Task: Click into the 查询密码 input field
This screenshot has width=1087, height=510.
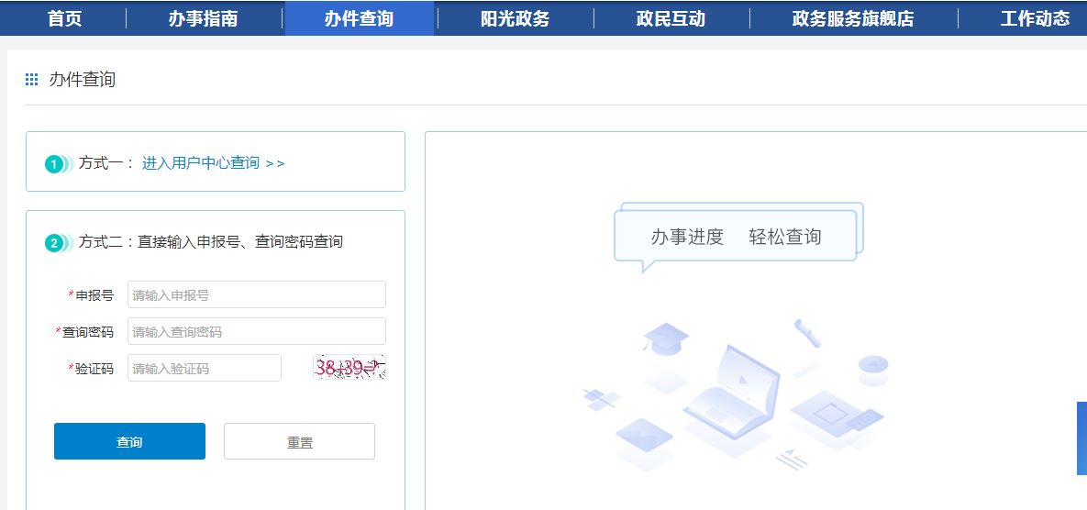Action: [x=256, y=331]
